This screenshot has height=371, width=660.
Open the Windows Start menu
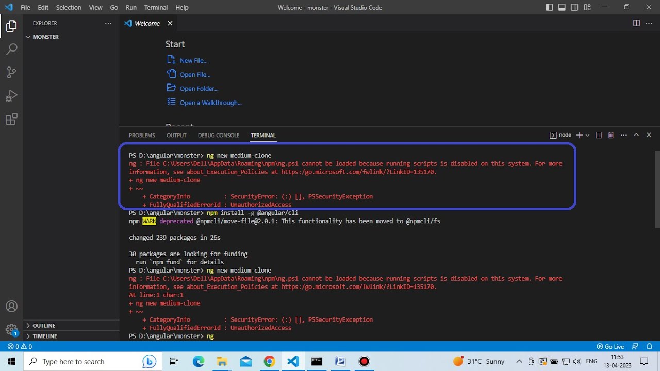click(x=11, y=361)
